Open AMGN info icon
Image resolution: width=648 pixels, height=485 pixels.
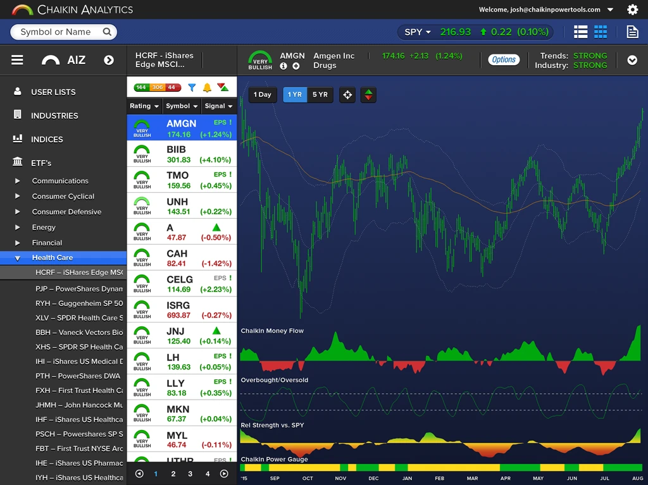click(283, 66)
